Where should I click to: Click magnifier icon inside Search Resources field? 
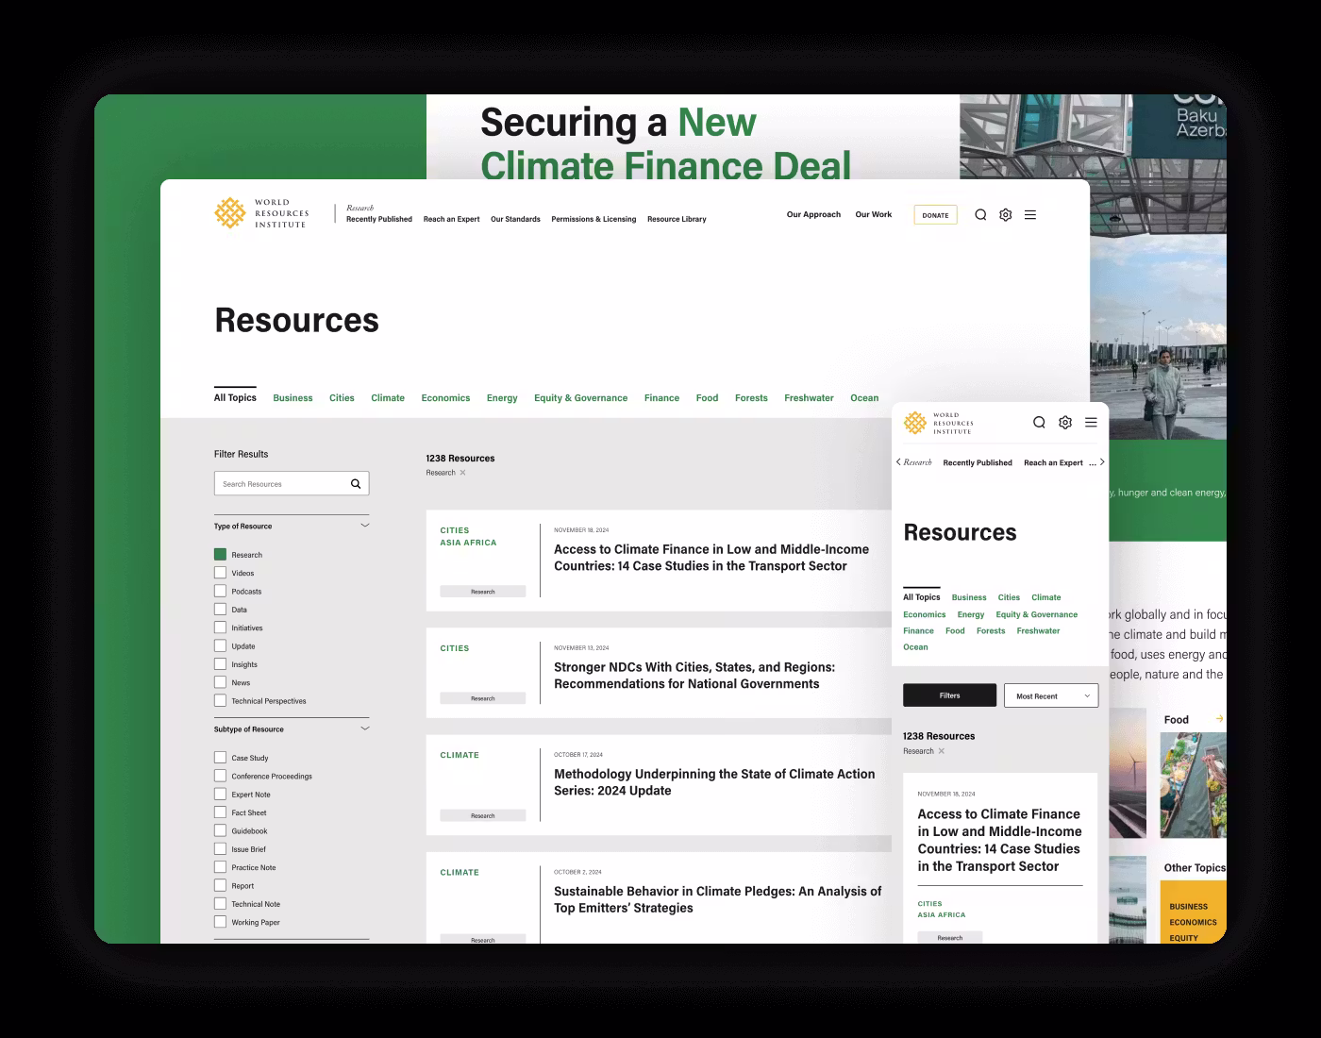tap(356, 484)
